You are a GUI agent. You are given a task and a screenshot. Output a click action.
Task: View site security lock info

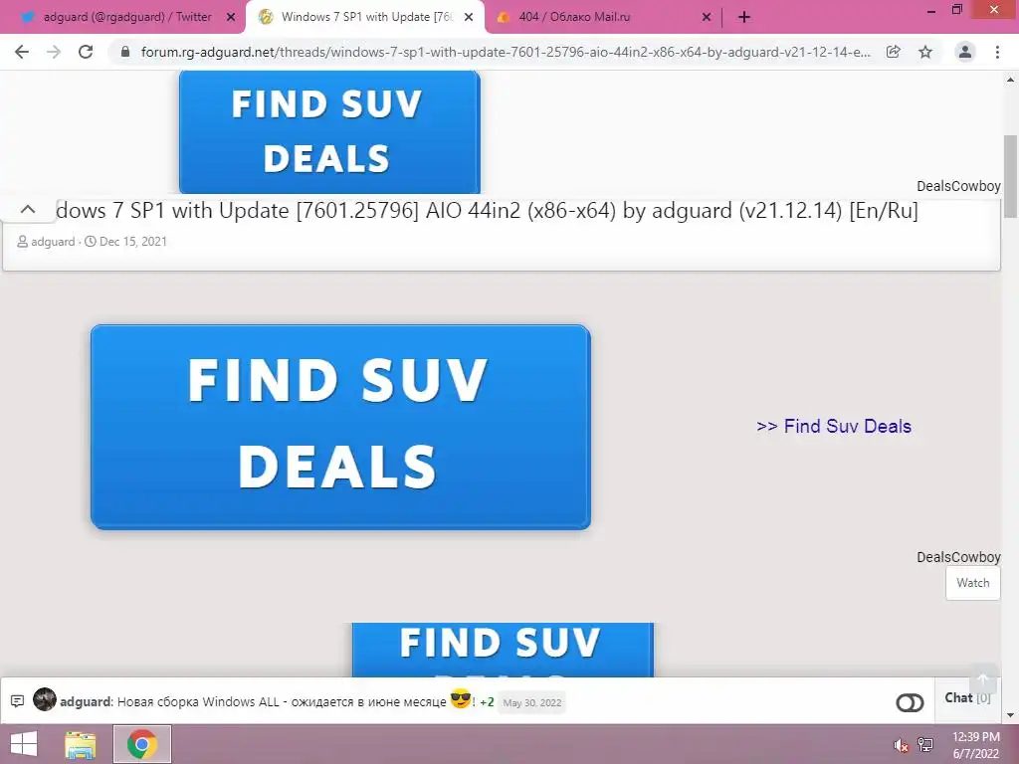(125, 52)
